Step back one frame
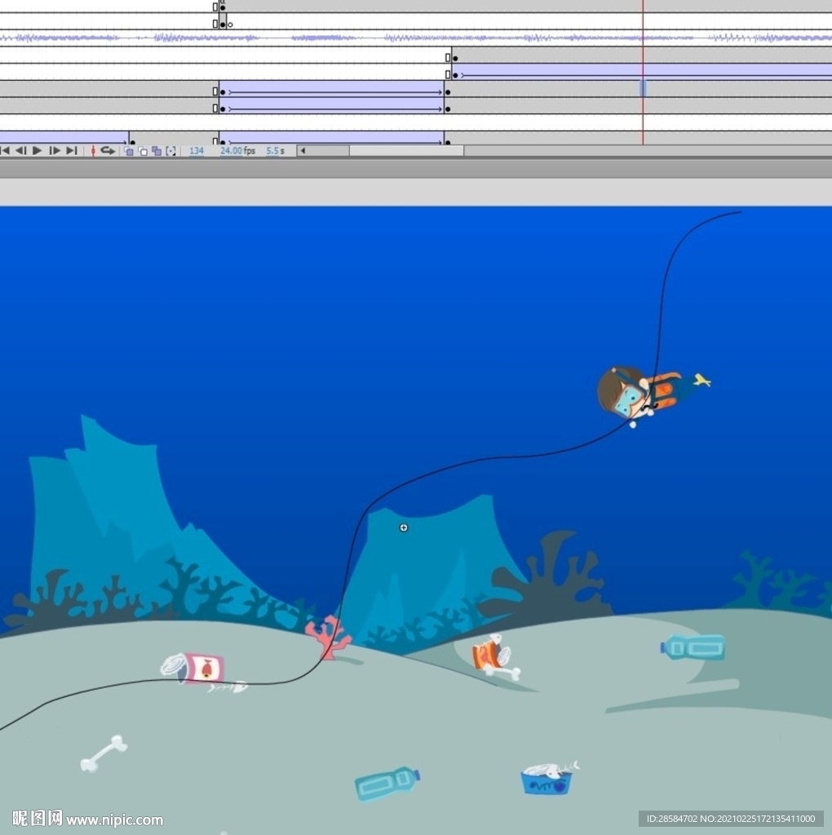832x835 pixels. 20,151
